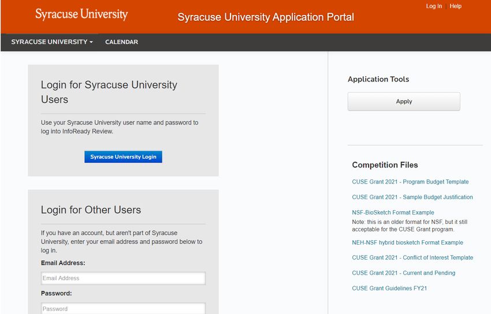Open CUSE Grant 2021 - Sample Budget Justification
Viewport: 491px width, 314px height.
click(412, 197)
